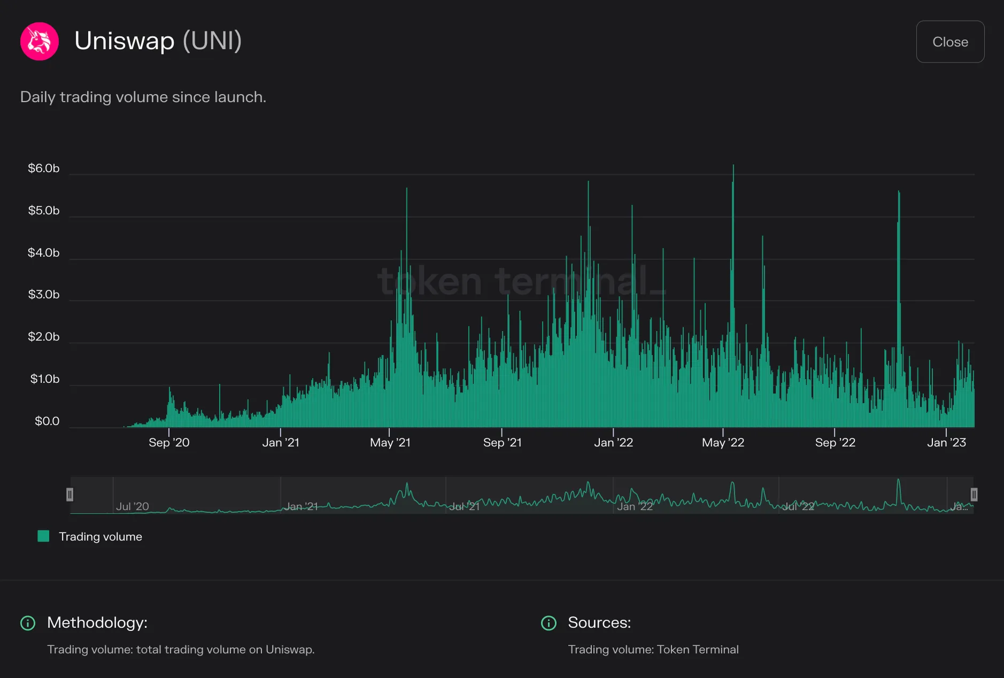Close the Uniswap chart panel
This screenshot has height=678, width=1004.
click(950, 42)
